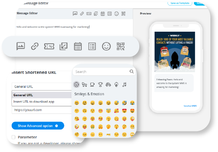218x152 pixels.
Task: Click the https://youurl.com input field
Action: click(42, 110)
